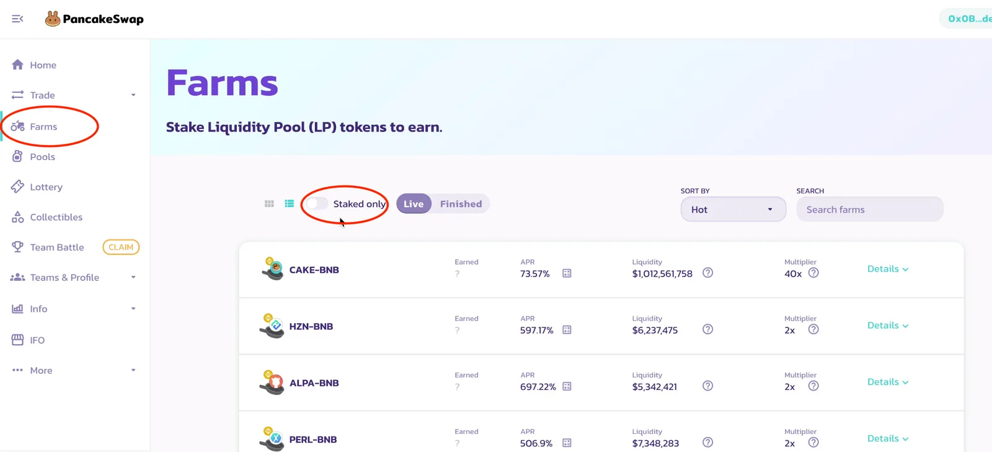Open APR calculator for HZN-BNB
992x452 pixels.
[567, 330]
